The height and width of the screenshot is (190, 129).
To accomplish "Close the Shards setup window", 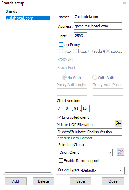I will click(125, 3).
